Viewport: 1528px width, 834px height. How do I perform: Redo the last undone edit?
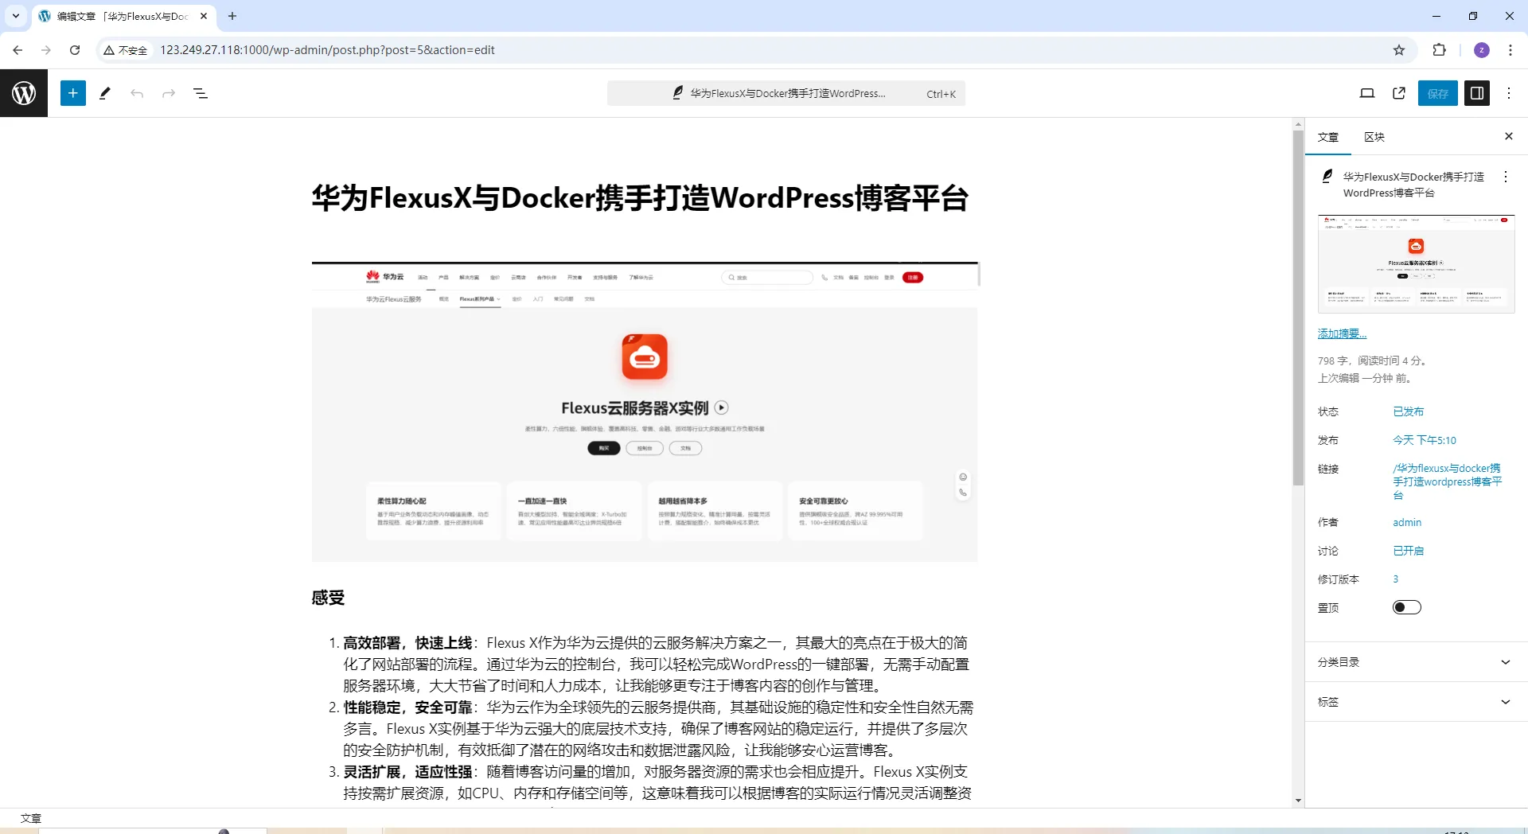(169, 93)
